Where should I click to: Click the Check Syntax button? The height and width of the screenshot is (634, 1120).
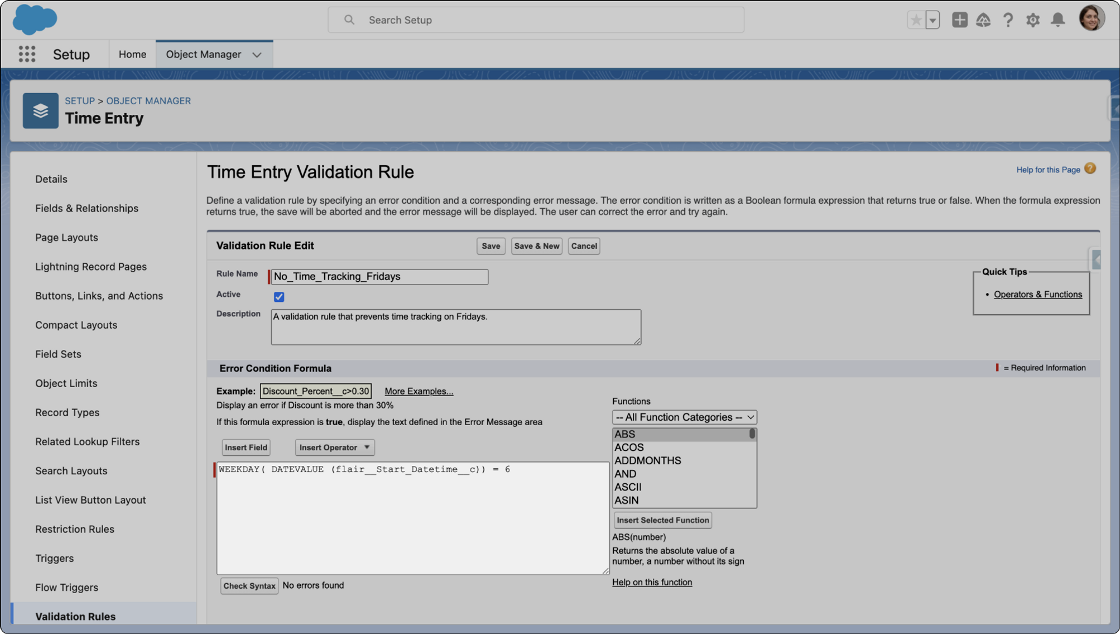(x=249, y=586)
